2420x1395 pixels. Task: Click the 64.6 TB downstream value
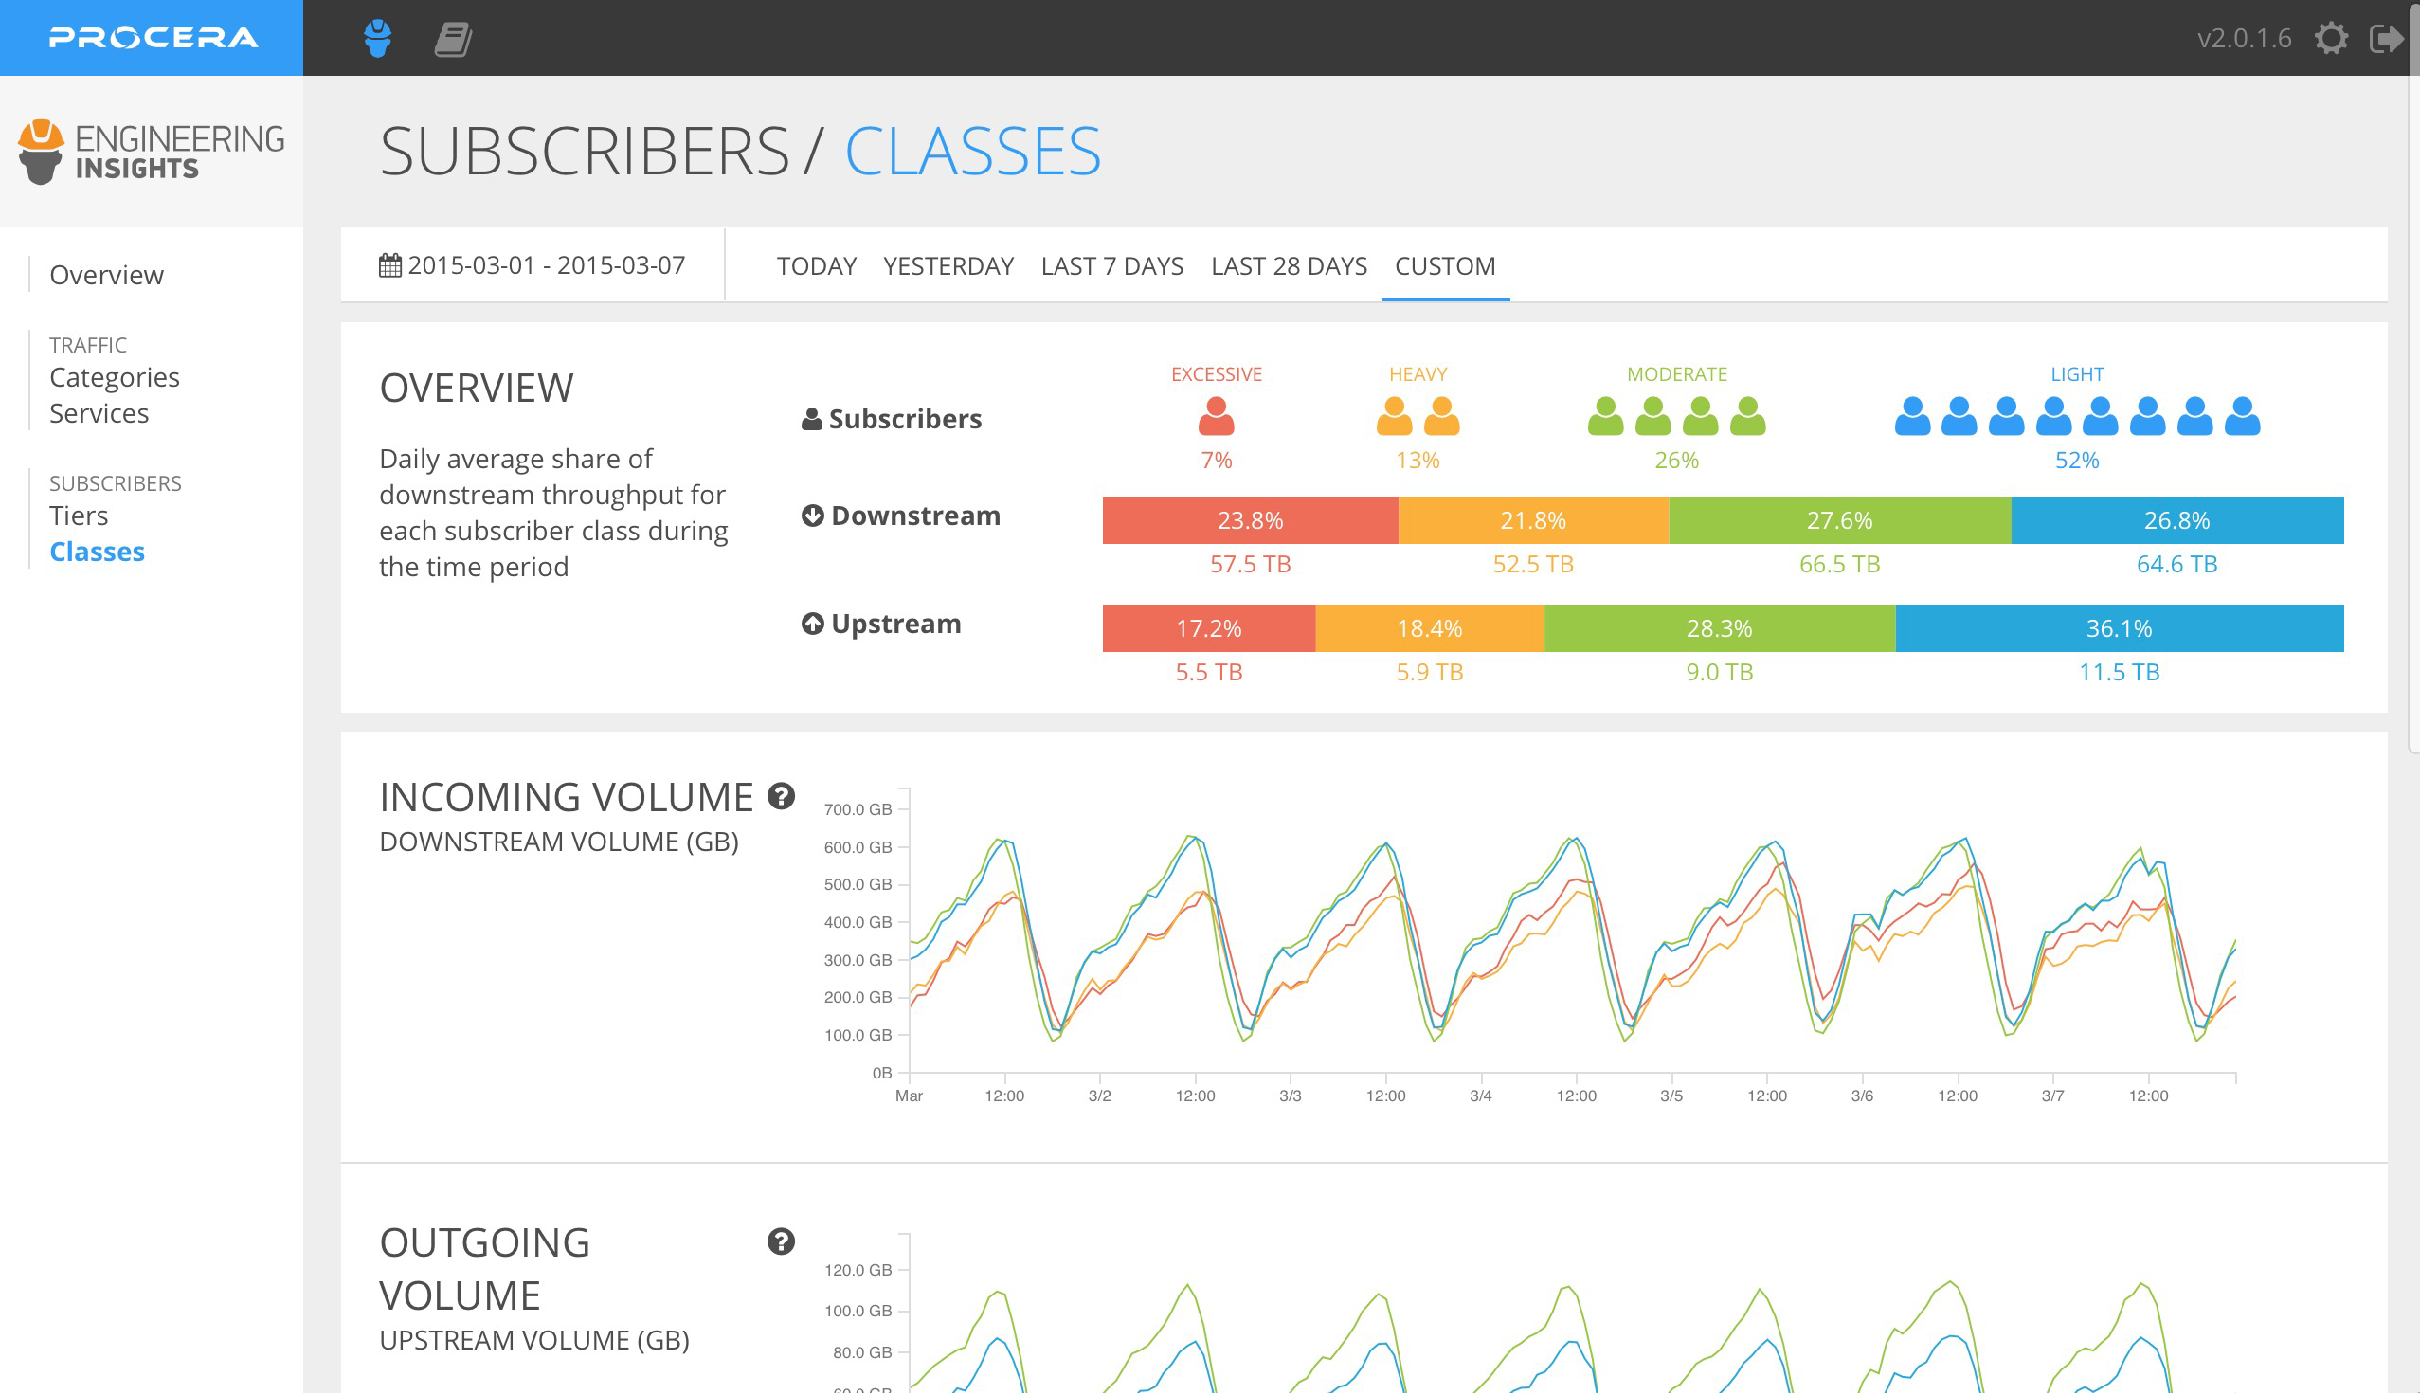[2176, 564]
